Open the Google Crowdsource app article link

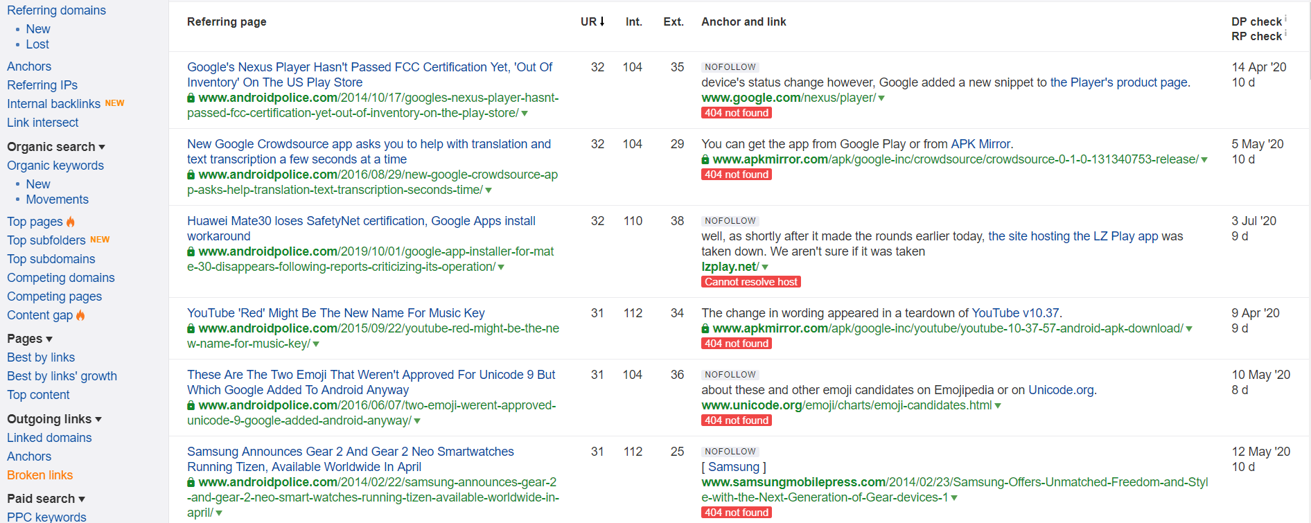[369, 152]
